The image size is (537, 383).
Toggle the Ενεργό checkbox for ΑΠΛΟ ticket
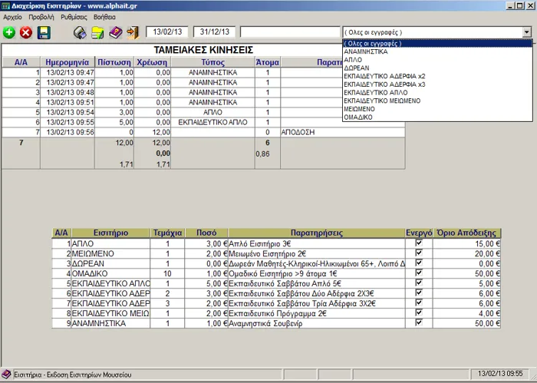tap(418, 243)
